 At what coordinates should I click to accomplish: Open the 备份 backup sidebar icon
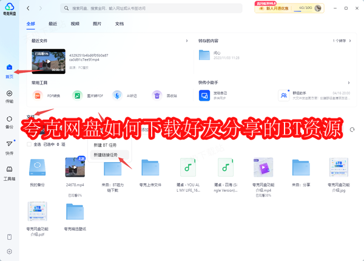pyautogui.click(x=9, y=119)
